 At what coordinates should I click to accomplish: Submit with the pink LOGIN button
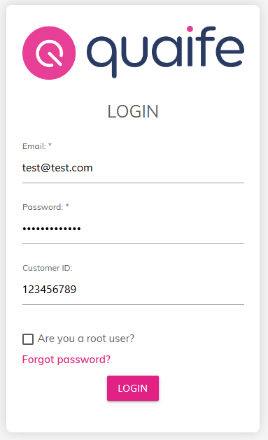point(133,388)
